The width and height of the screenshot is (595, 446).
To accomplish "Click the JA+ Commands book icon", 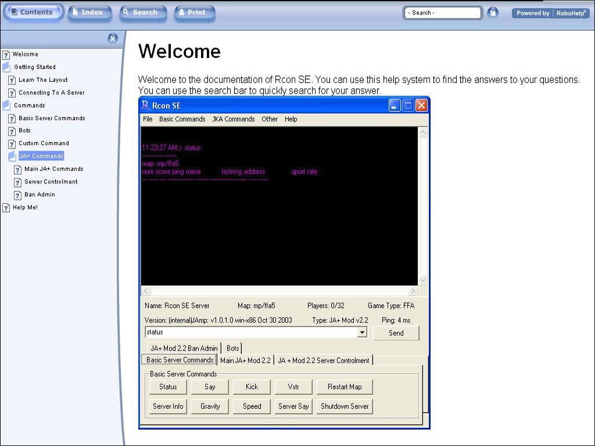I will (x=12, y=156).
